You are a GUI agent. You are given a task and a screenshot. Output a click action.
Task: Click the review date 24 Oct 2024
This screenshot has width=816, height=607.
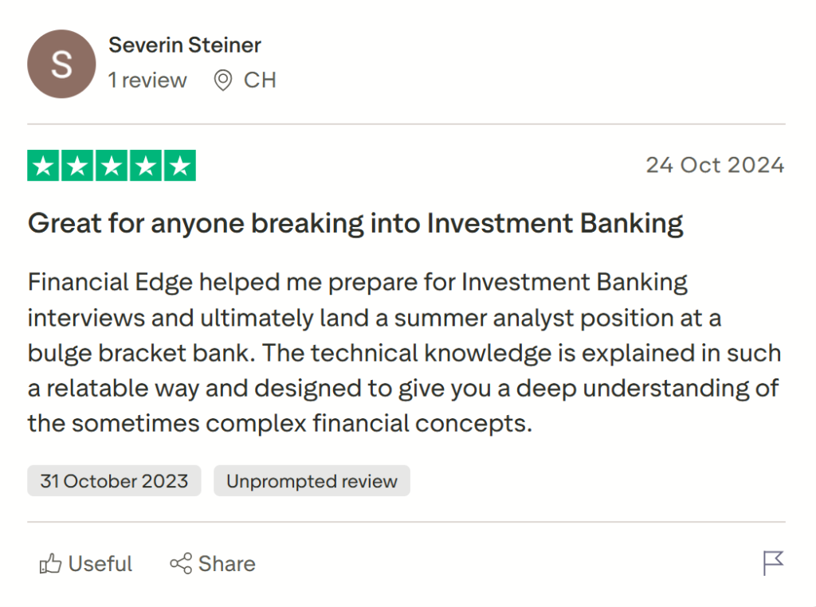pyautogui.click(x=716, y=165)
